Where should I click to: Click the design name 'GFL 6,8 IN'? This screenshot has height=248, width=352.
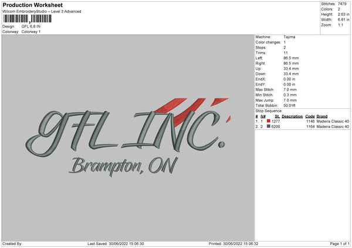[31, 26]
